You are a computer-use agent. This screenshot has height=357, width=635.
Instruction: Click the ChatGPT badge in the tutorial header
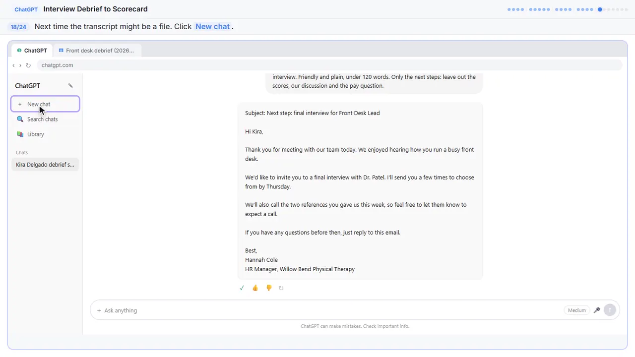click(x=26, y=9)
